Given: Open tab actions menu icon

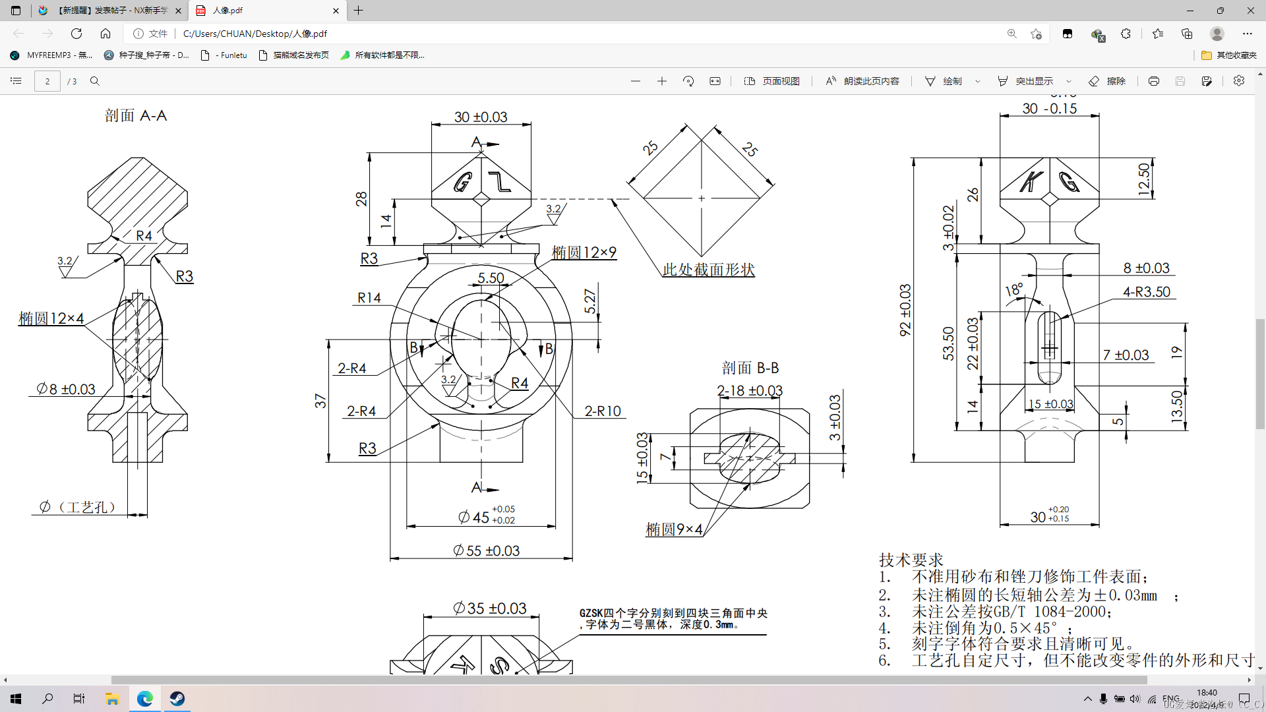Looking at the screenshot, I should [16, 11].
